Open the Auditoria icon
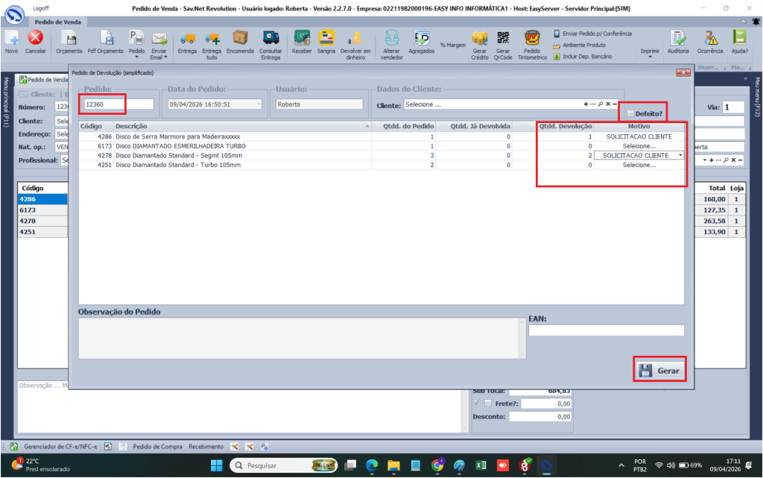763x478 pixels. (678, 38)
